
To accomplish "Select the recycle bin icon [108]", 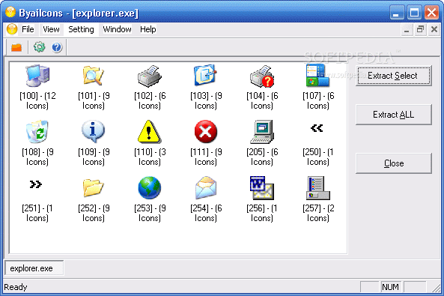I will 37,131.
